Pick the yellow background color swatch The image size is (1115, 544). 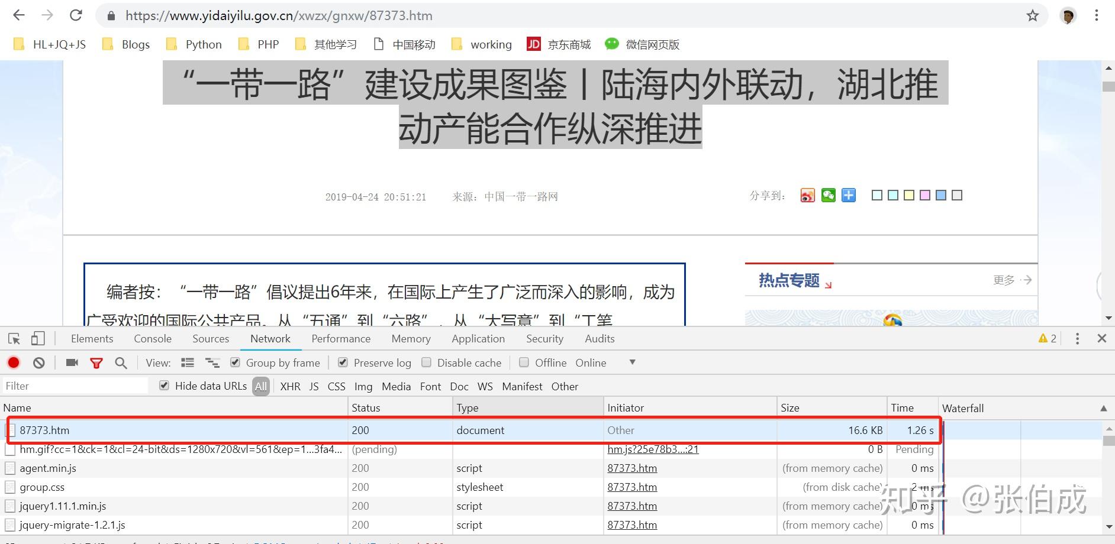pos(909,195)
